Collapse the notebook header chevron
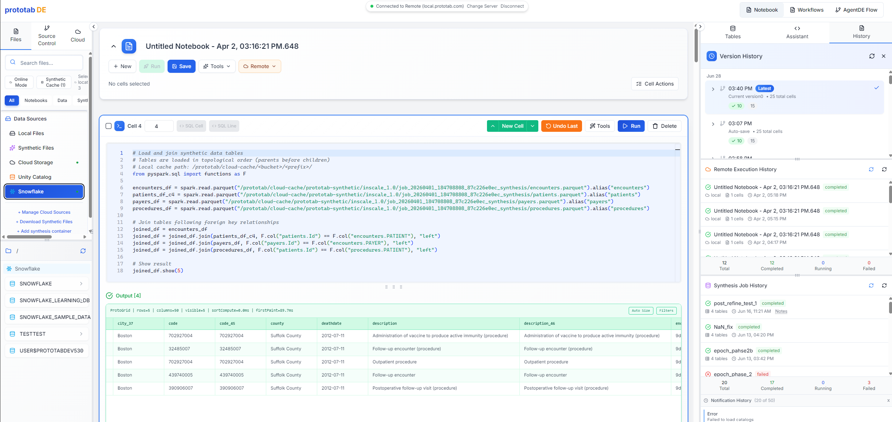892x422 pixels. 114,46
